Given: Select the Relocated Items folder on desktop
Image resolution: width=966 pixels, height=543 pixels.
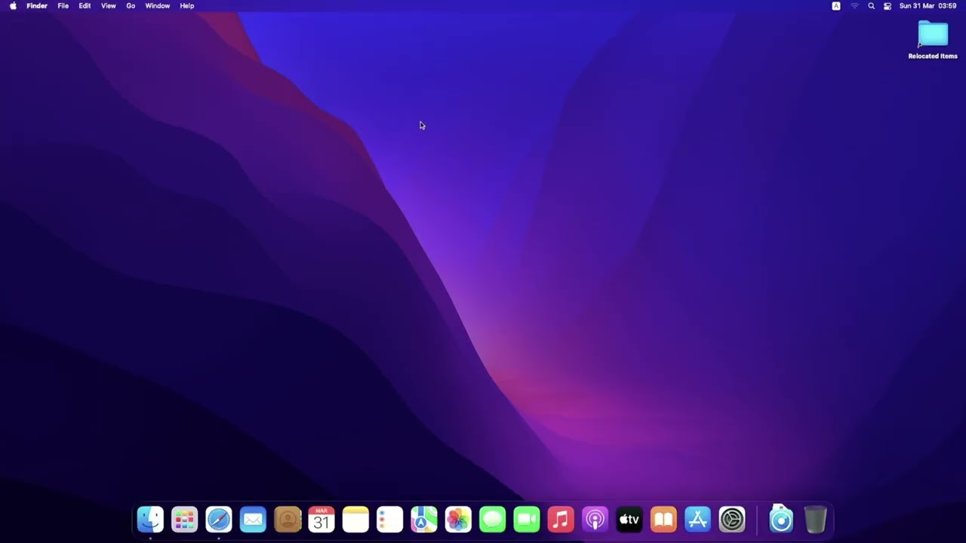Looking at the screenshot, I should tap(933, 40).
